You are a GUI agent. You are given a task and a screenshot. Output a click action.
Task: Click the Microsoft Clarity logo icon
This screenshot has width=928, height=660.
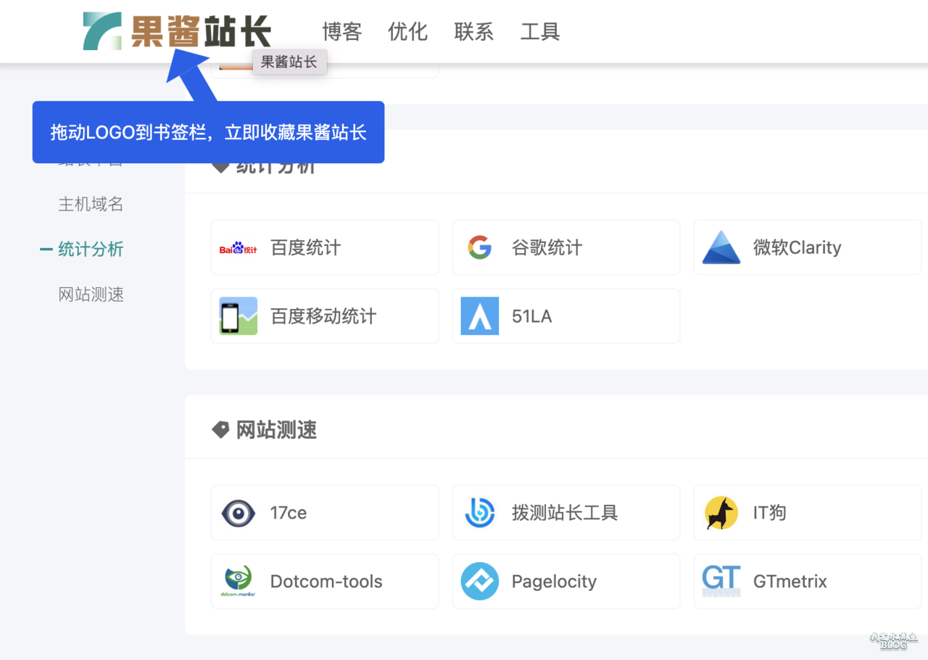pos(721,248)
